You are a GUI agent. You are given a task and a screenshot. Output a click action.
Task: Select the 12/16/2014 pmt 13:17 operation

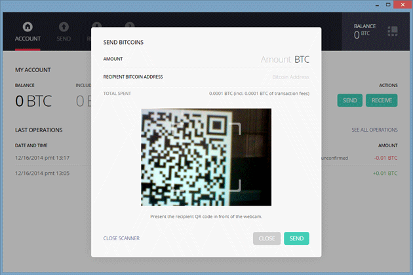42,158
